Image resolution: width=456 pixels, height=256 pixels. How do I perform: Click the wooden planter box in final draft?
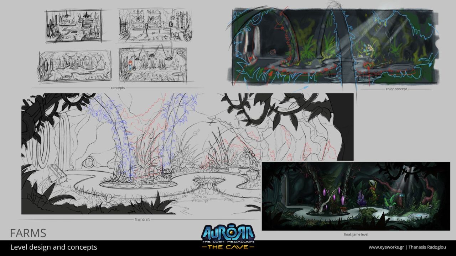tap(57, 173)
